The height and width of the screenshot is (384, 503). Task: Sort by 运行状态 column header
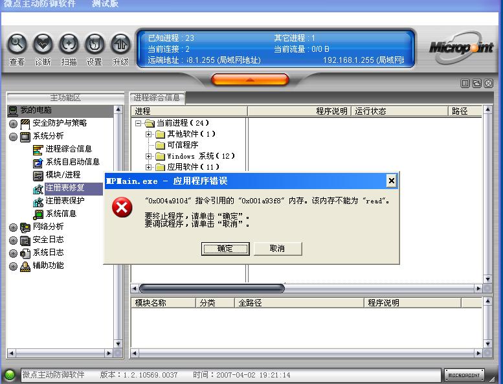(x=399, y=111)
